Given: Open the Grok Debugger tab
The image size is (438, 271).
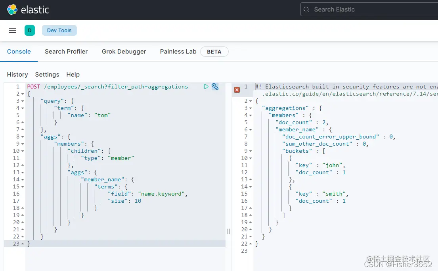Looking at the screenshot, I should click(124, 52).
